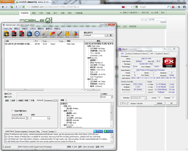
Task: Switch to the AviSynth tab
Action: click(40, 100)
